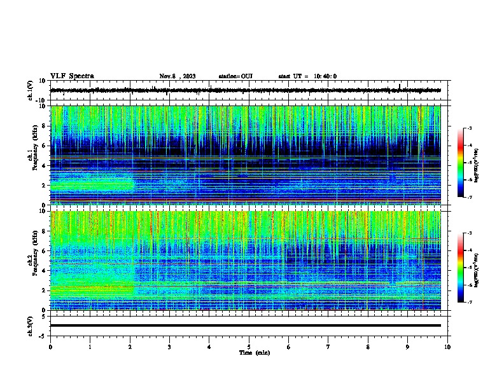Viewport: 504px width, 389px height.
Task: Click the ch.2 'Frequency (kHz)' axis label
Action: 35,253
